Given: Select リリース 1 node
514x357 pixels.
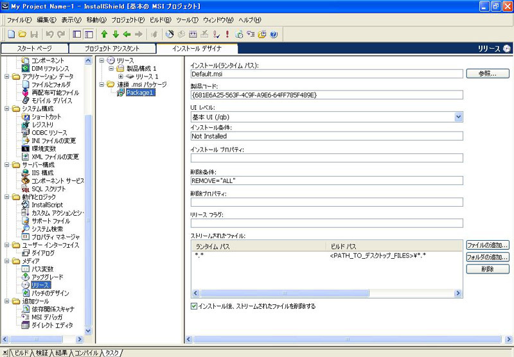Looking at the screenshot, I should [x=146, y=76].
